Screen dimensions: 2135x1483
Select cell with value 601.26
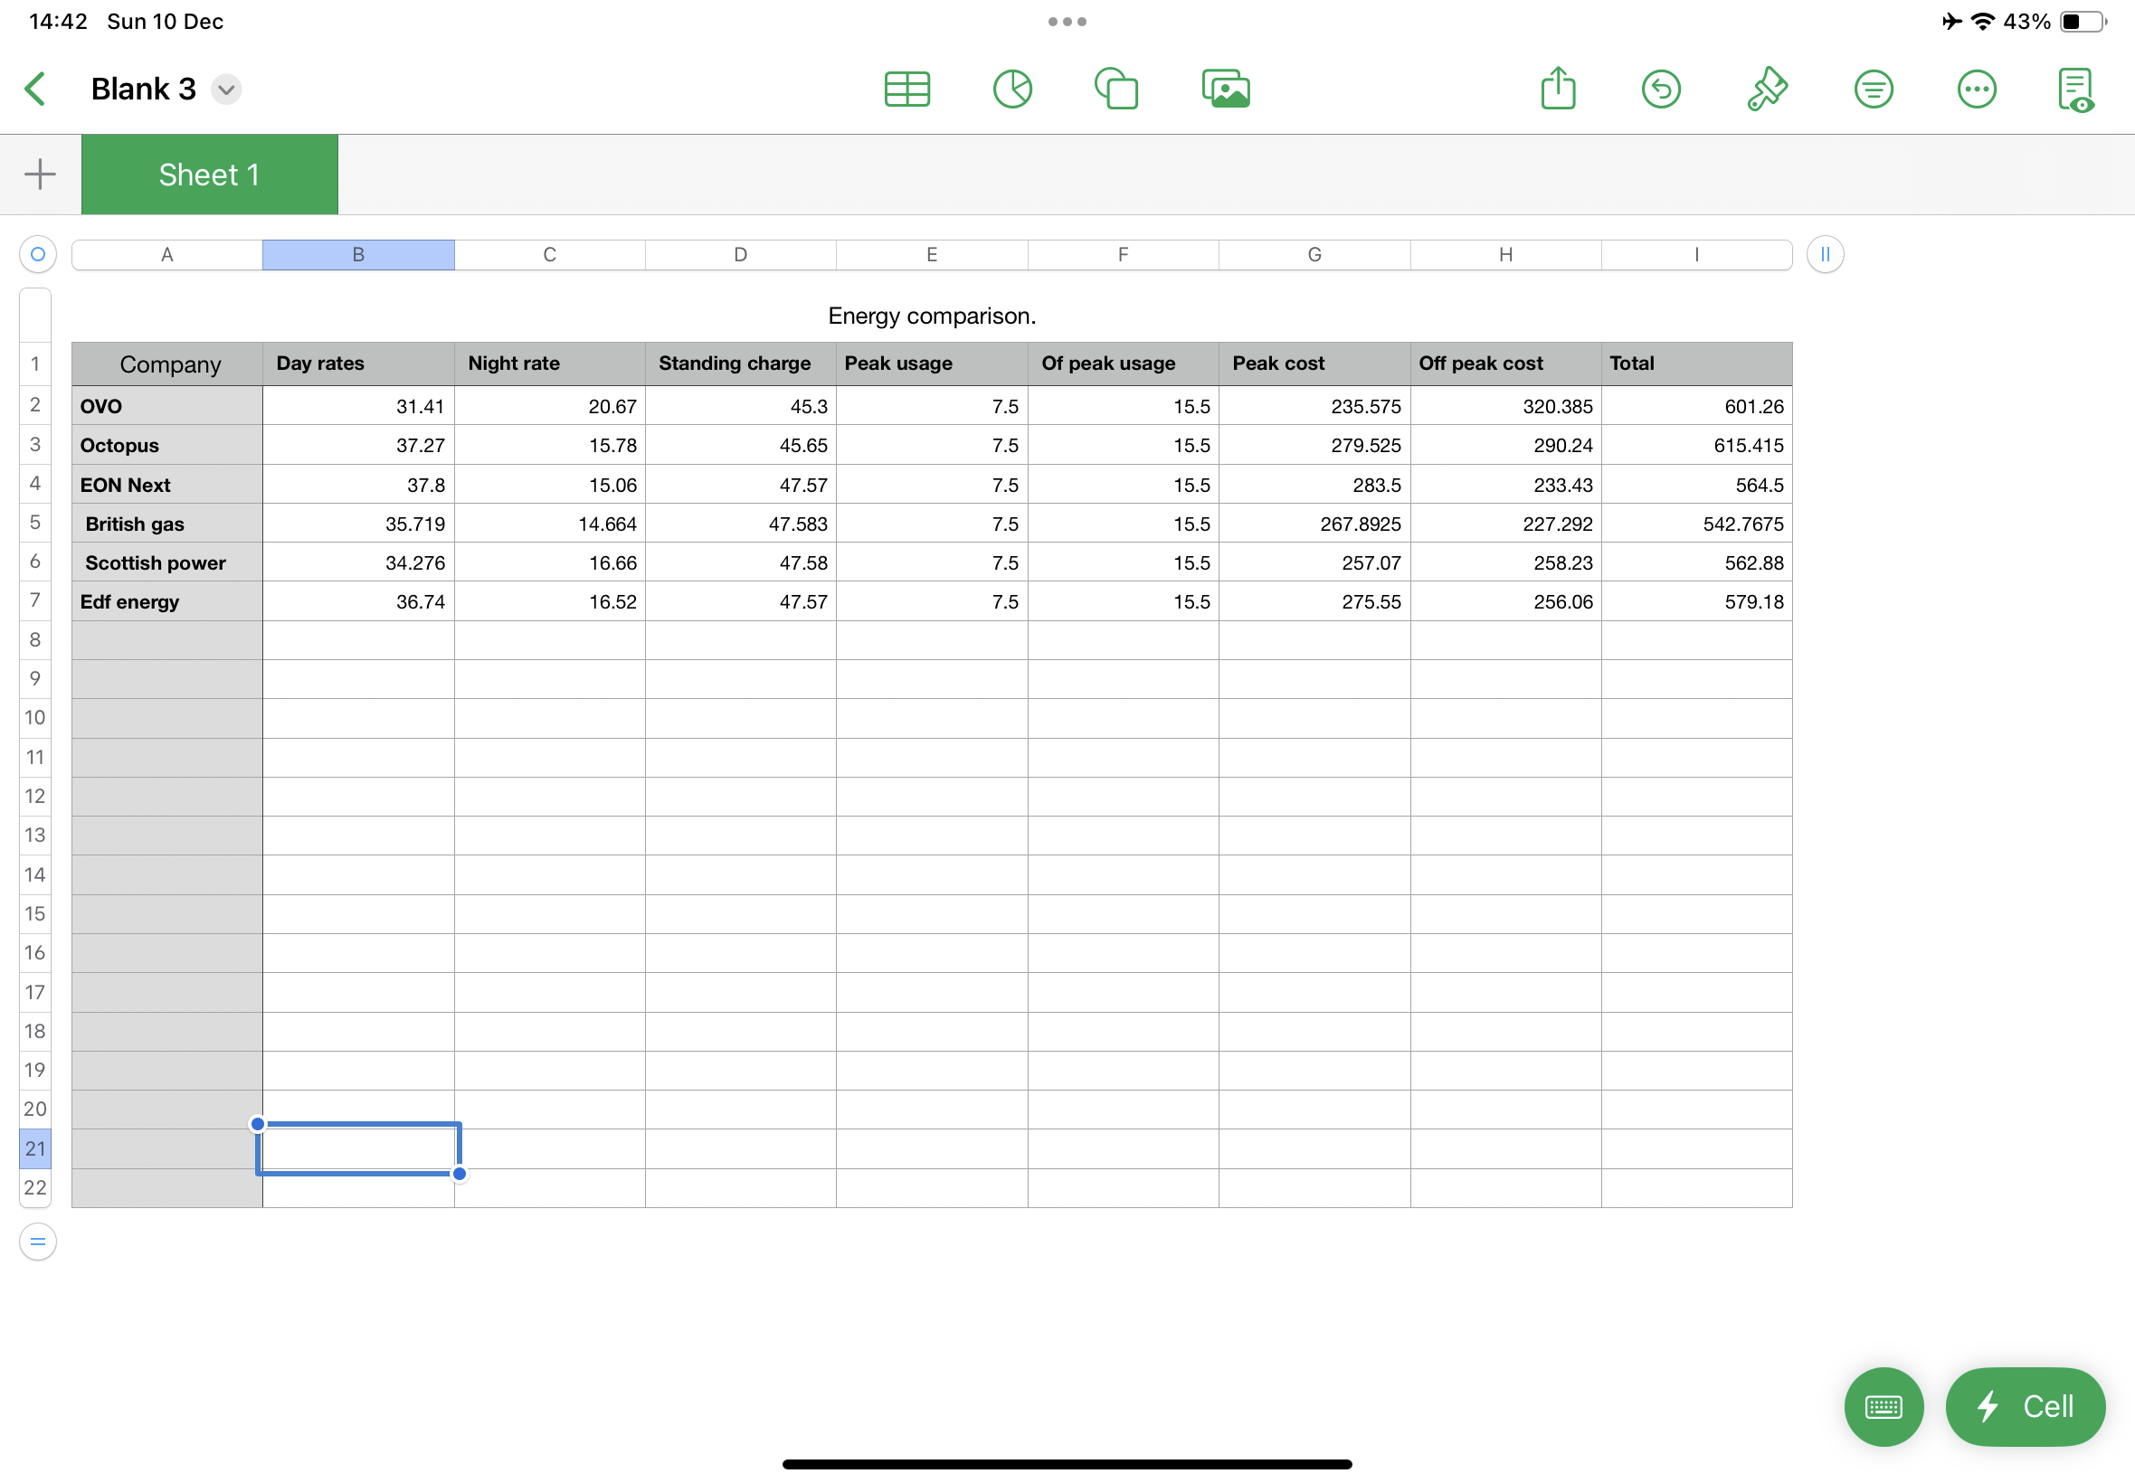[1696, 406]
